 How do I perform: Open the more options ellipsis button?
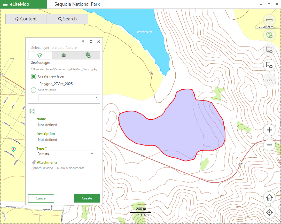[x=269, y=80]
